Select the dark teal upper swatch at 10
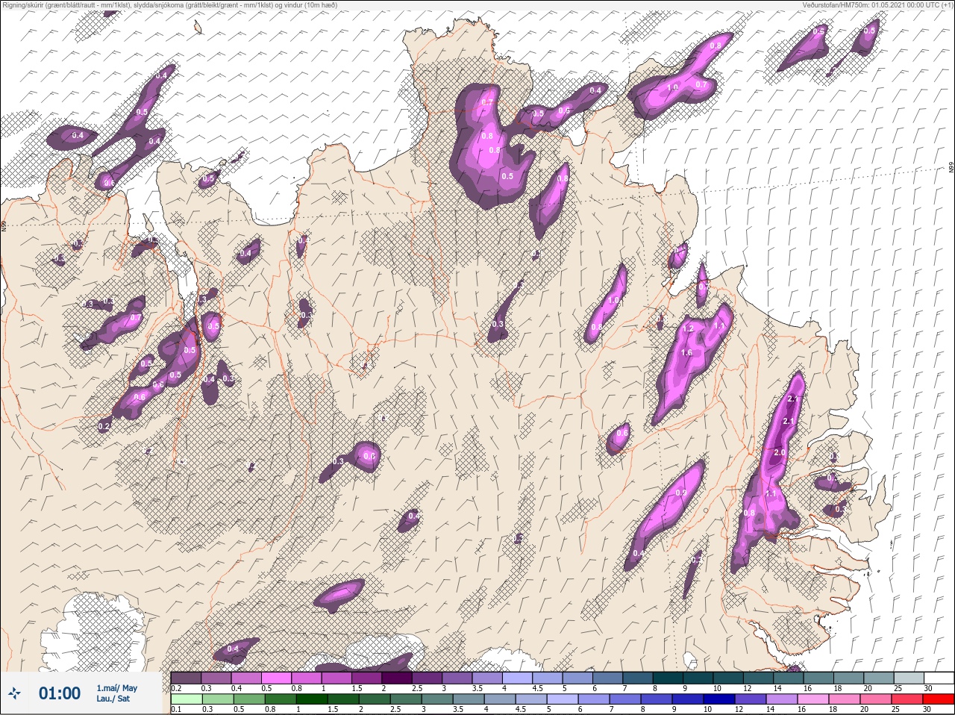Viewport: 955px width, 715px height. coord(728,678)
